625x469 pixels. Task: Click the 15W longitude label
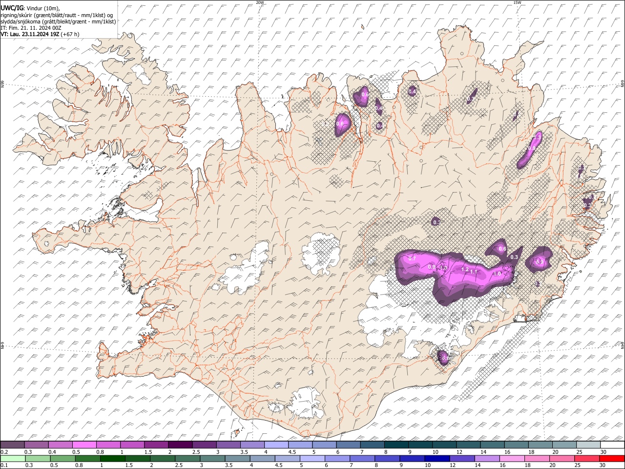click(x=517, y=2)
